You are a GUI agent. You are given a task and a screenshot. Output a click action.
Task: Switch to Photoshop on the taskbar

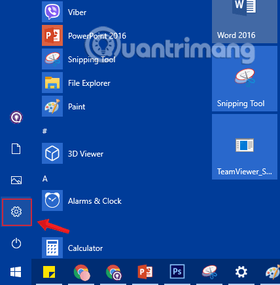click(x=177, y=272)
